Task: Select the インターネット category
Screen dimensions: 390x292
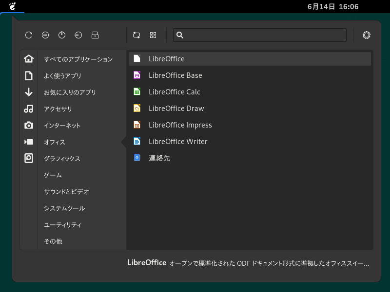Action: click(x=62, y=126)
